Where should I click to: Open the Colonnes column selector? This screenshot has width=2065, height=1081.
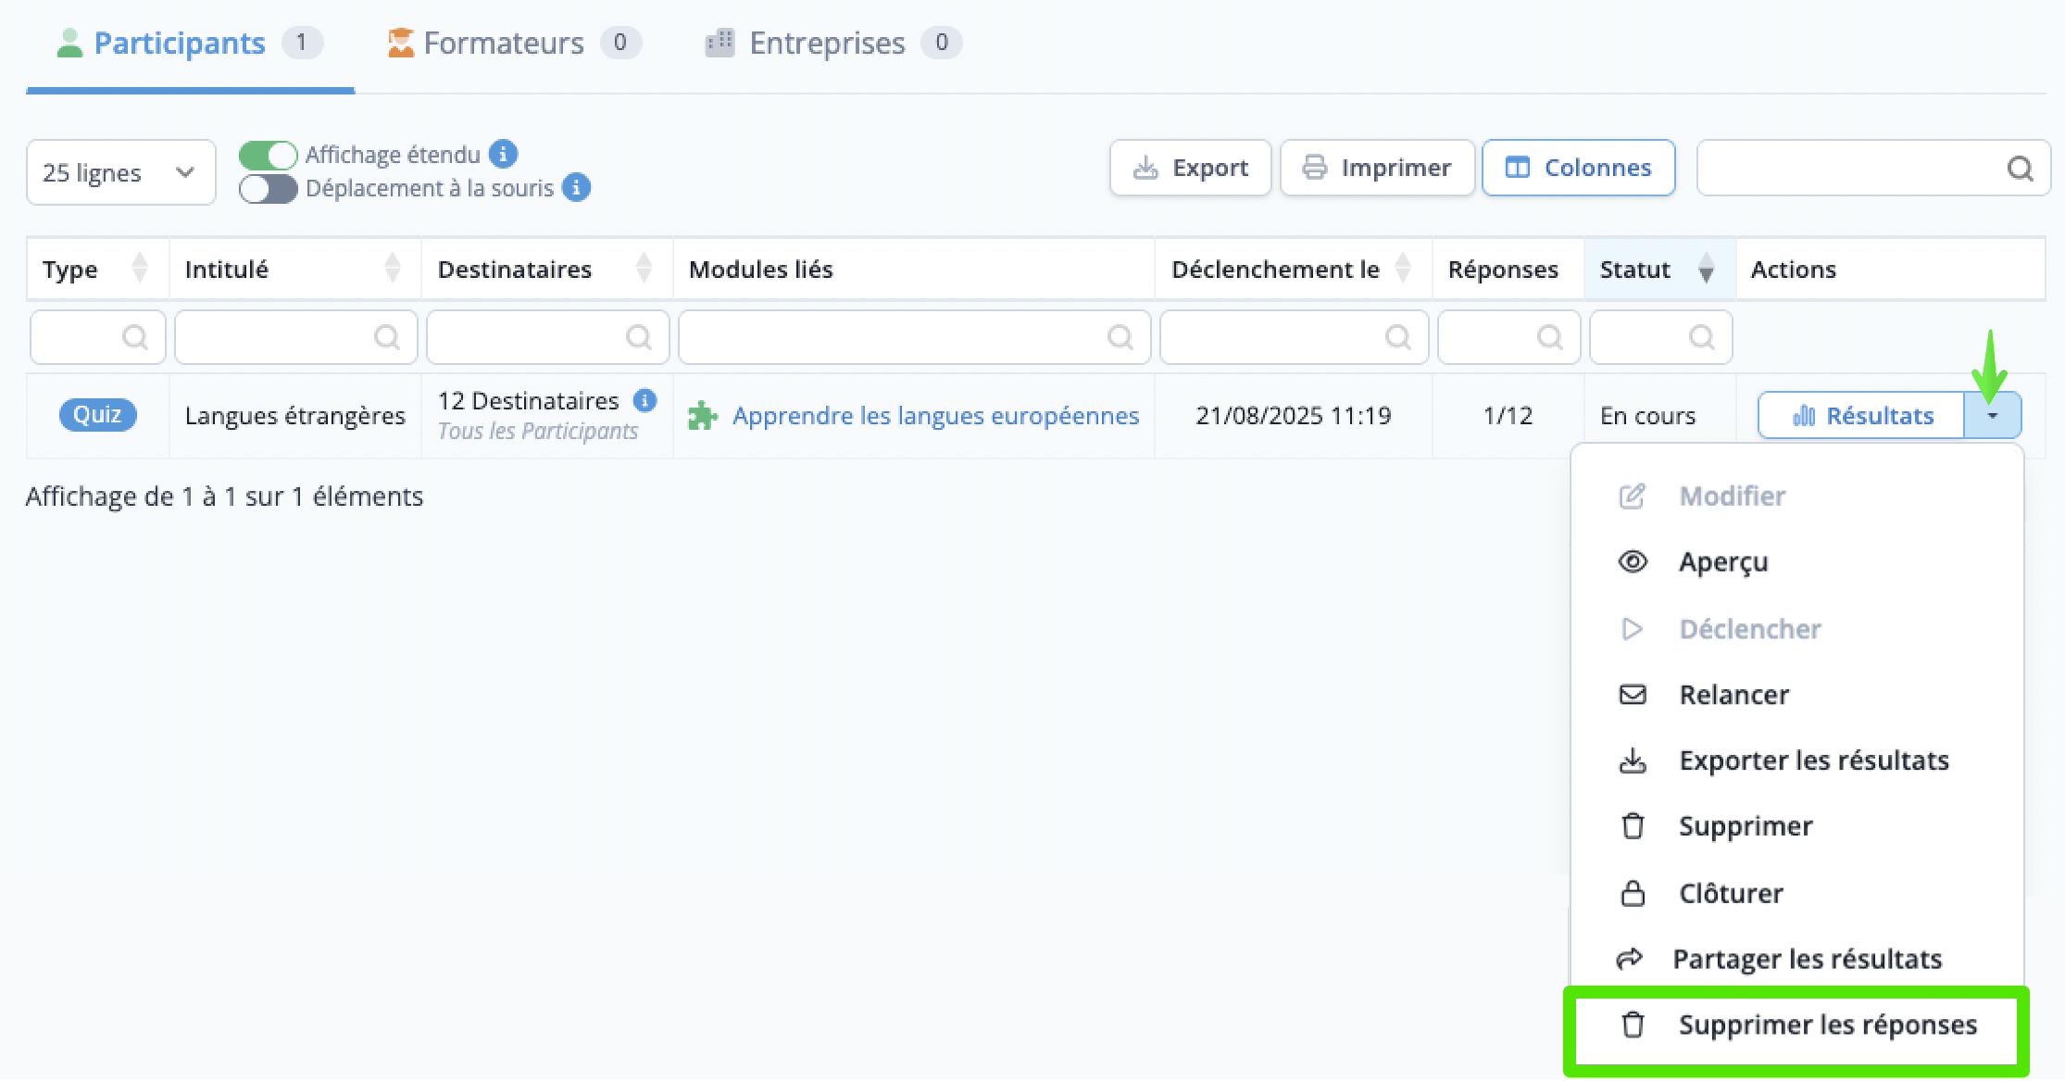[x=1578, y=168]
